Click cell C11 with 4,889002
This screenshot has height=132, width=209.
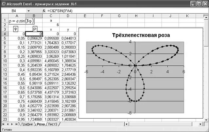click(x=51, y=65)
